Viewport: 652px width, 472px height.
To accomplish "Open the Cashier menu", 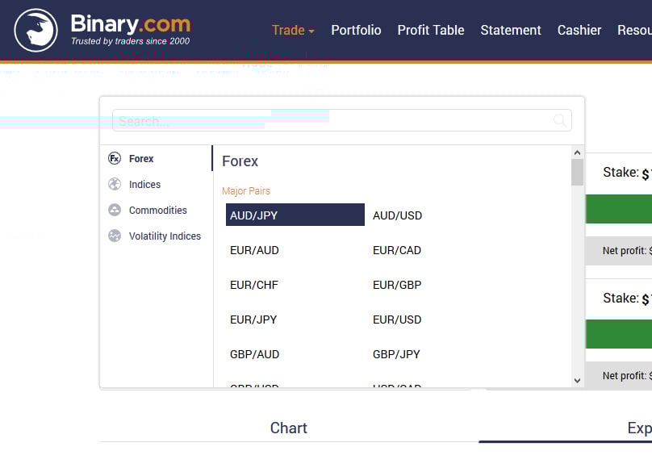I will [x=579, y=30].
